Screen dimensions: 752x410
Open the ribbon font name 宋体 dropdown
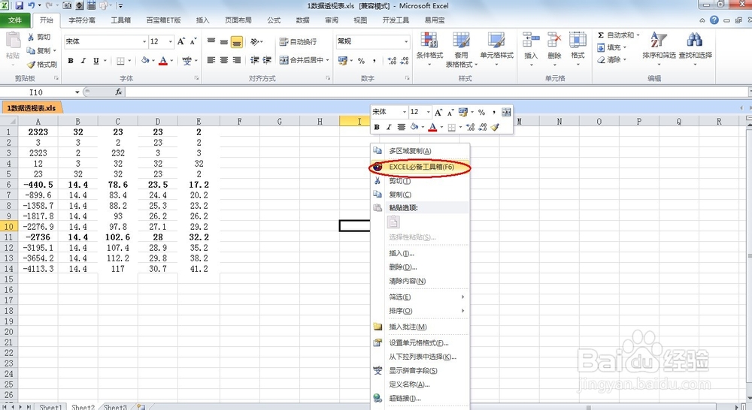(144, 41)
